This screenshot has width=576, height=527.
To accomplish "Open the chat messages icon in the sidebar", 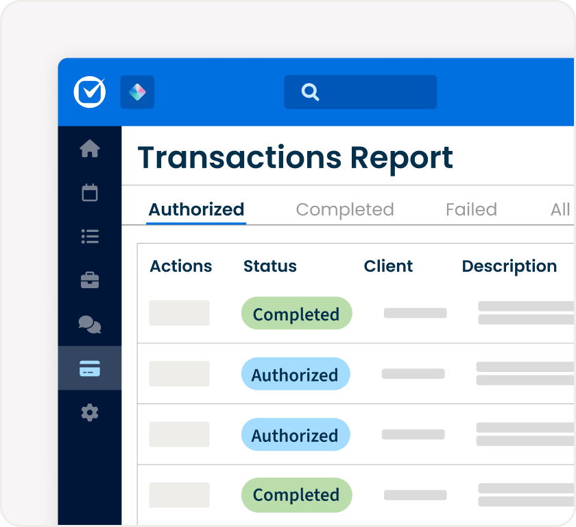I will pyautogui.click(x=90, y=324).
